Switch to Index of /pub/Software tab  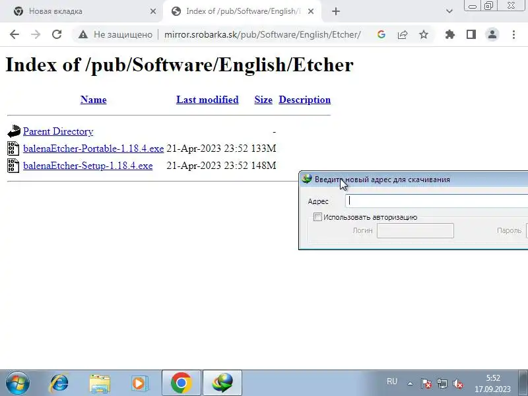point(243,11)
